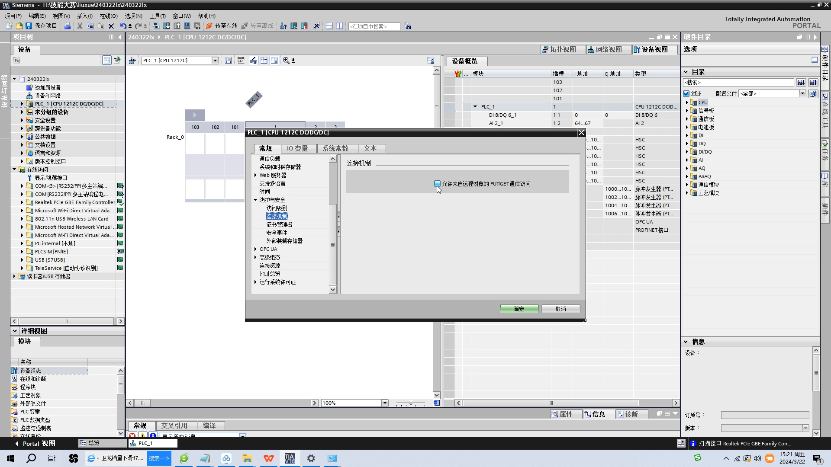
Task: Open TIA Portal from Windows taskbar
Action: (x=290, y=458)
